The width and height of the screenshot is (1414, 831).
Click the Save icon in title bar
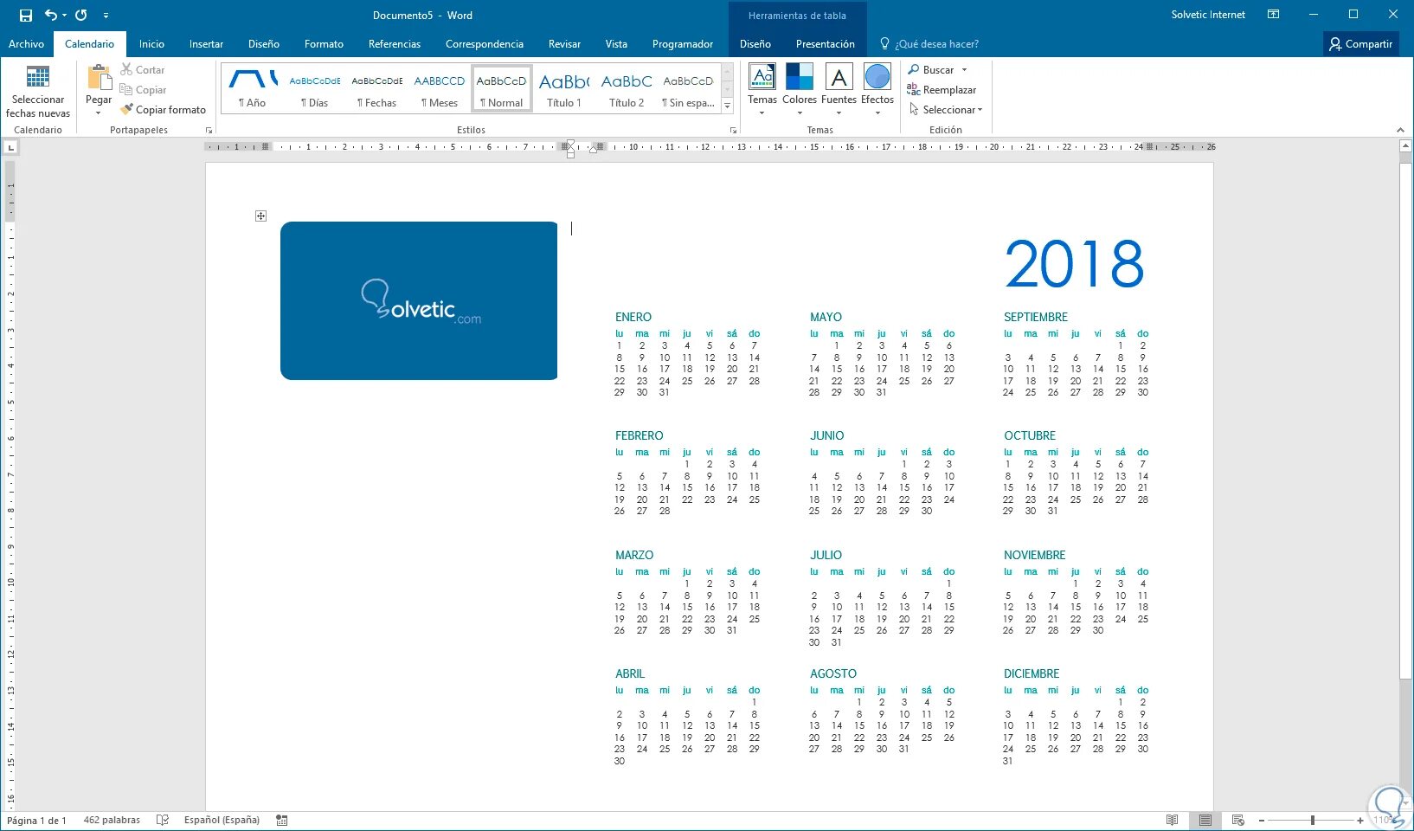tap(26, 15)
